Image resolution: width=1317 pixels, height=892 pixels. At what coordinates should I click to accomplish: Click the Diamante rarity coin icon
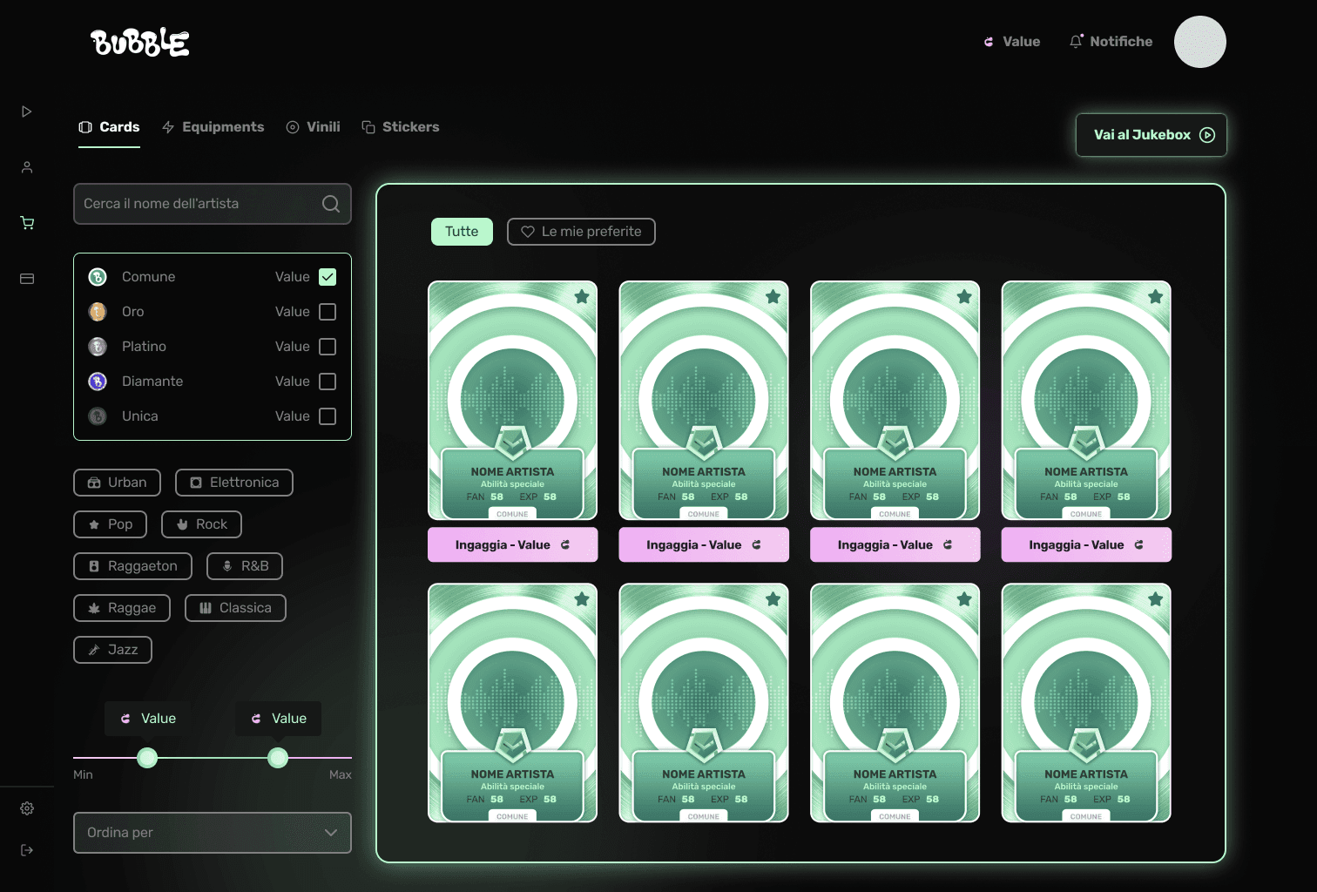point(98,382)
